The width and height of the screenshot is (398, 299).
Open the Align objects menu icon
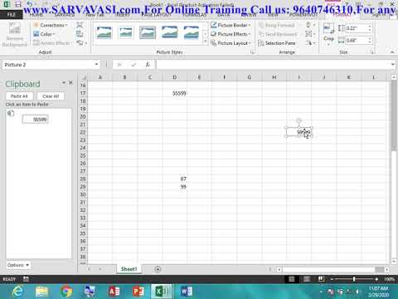(309, 25)
